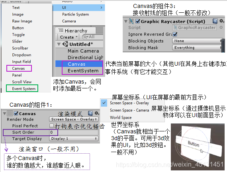Open Canvas component gear settings menu
The image size is (227, 172).
click(97, 113)
